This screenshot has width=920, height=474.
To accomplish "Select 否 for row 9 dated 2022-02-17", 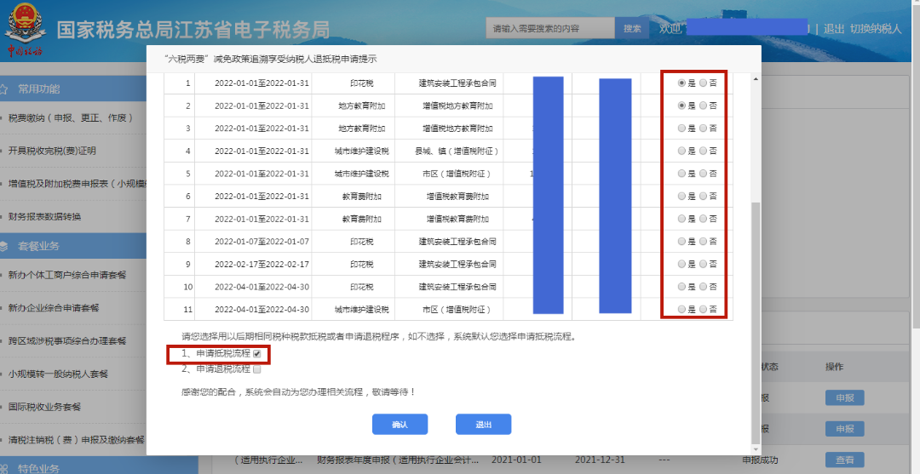I will [x=703, y=264].
